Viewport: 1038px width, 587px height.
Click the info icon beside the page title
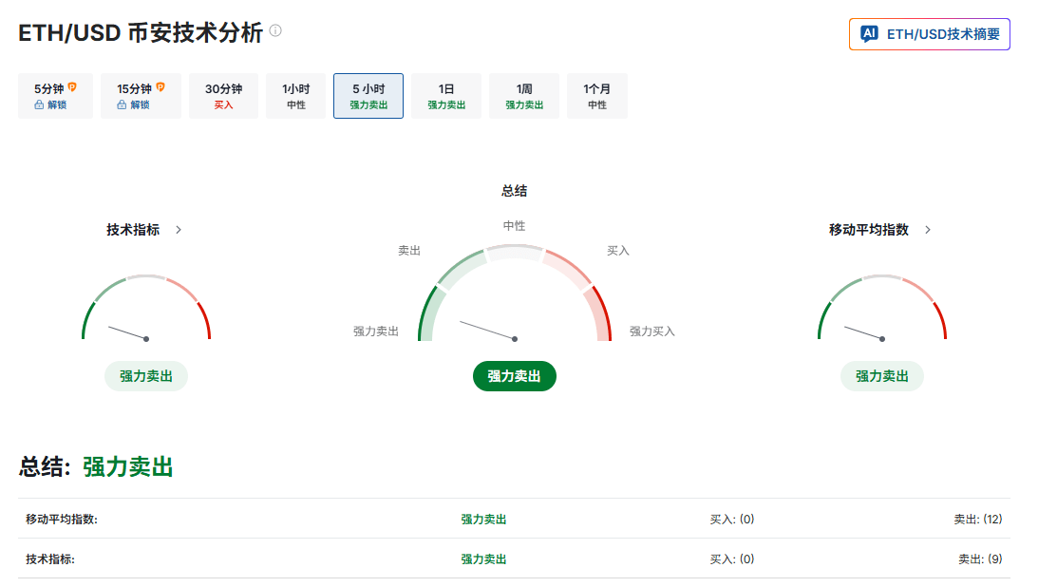(x=276, y=30)
